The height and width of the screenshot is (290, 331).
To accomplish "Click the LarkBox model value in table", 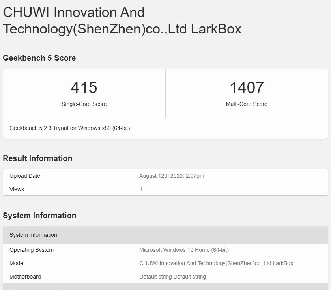I will pos(216,263).
